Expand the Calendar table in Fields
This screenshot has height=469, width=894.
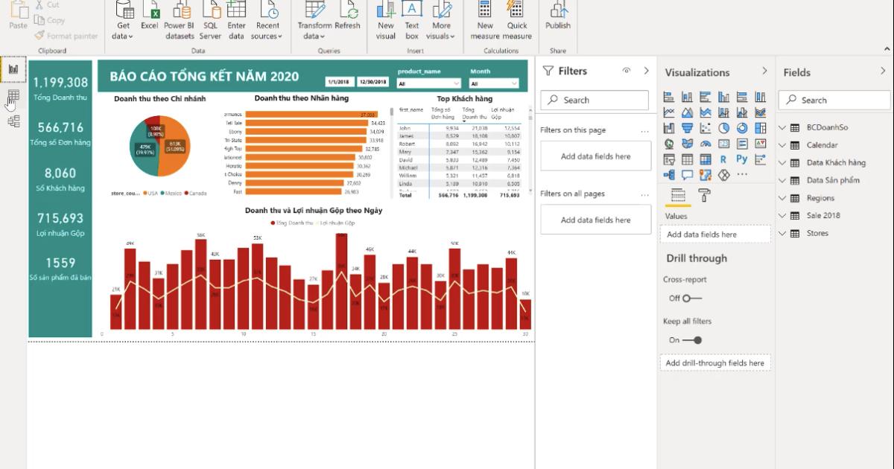(783, 145)
